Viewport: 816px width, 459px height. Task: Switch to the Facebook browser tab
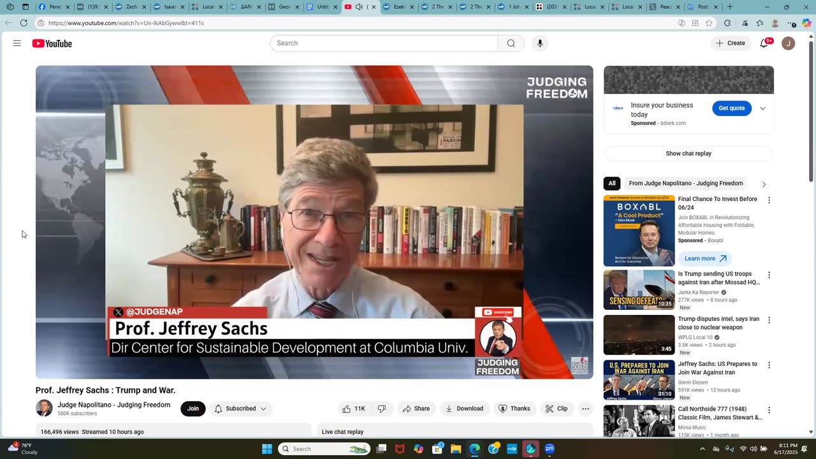coord(52,7)
